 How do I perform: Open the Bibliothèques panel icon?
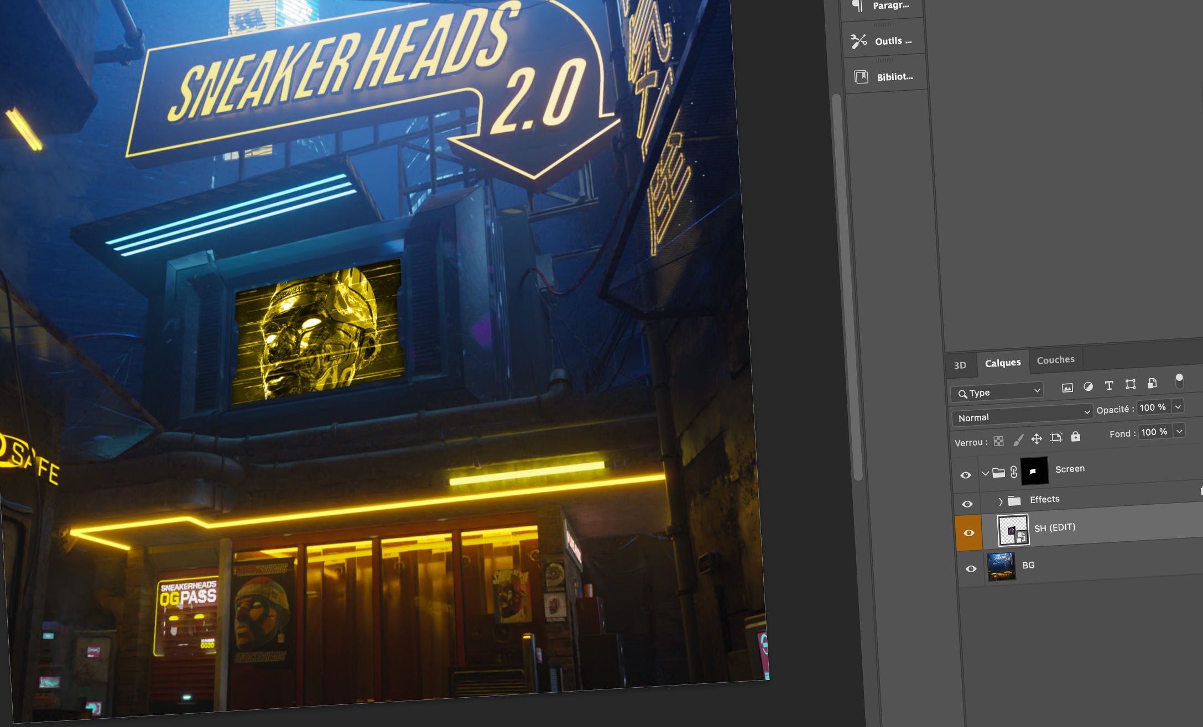pos(861,77)
